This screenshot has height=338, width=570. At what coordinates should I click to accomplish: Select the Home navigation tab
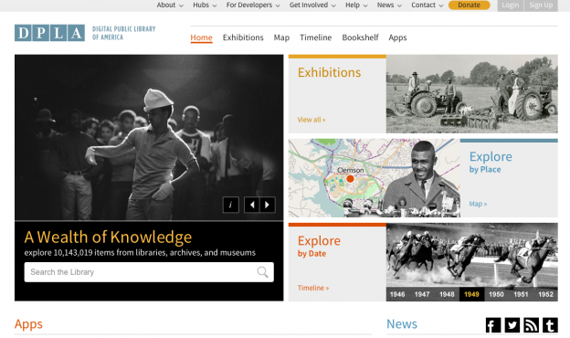point(201,37)
